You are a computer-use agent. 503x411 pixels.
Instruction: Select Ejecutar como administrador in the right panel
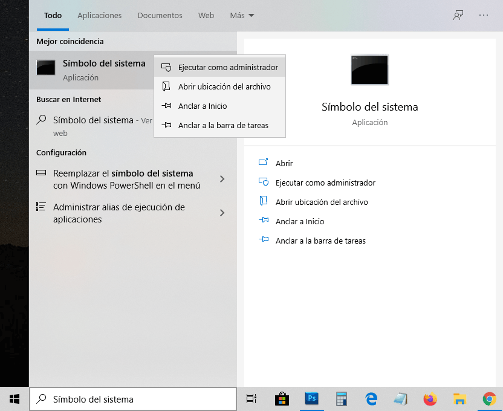click(x=325, y=183)
